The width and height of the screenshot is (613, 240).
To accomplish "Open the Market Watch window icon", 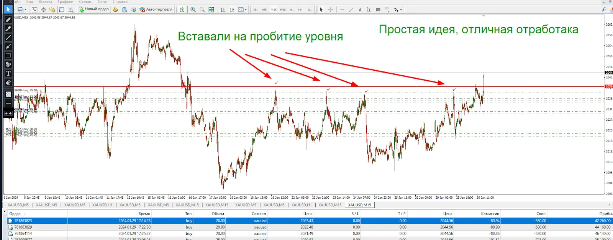I will coord(34,10).
